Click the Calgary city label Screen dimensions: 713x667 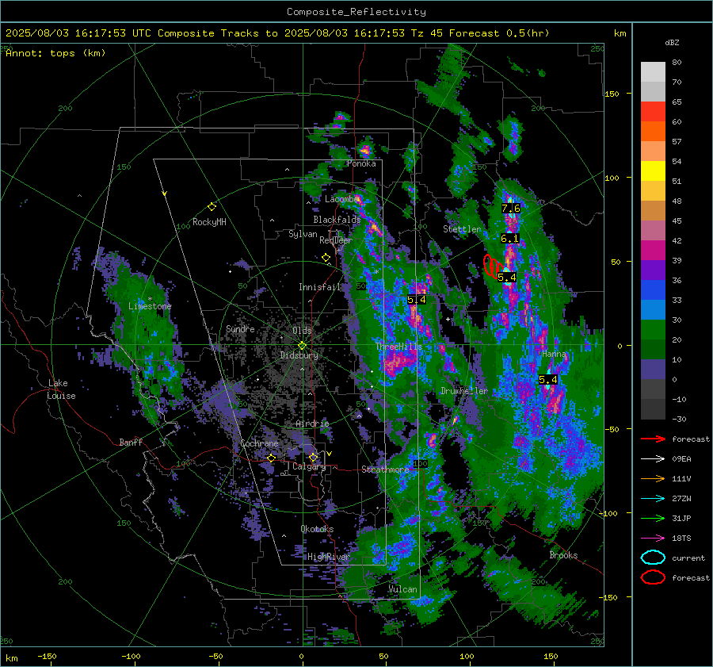click(x=309, y=466)
